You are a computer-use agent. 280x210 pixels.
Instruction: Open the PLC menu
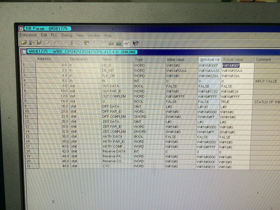click(x=54, y=35)
